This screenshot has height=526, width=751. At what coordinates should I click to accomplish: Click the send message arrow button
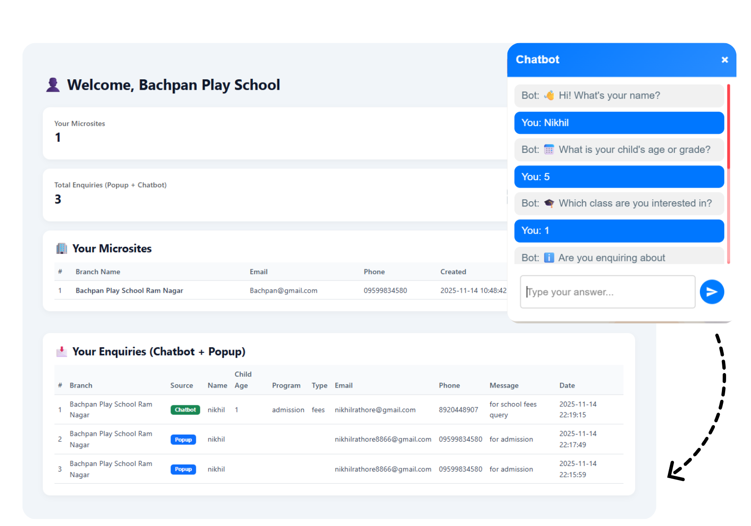(712, 292)
